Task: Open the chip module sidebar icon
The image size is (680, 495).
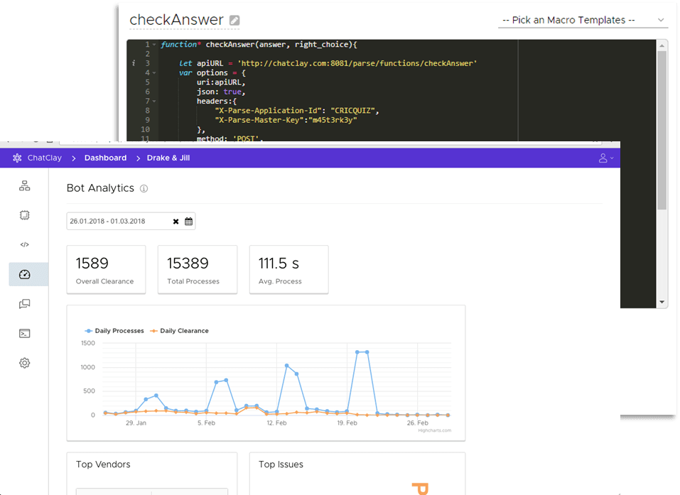Action: [25, 215]
